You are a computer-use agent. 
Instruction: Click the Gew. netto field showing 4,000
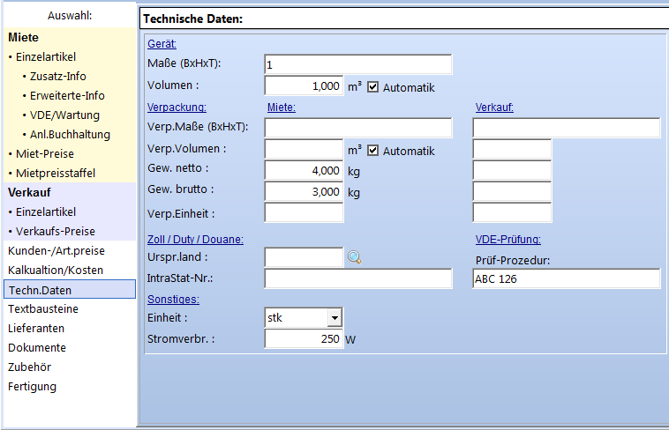click(304, 170)
